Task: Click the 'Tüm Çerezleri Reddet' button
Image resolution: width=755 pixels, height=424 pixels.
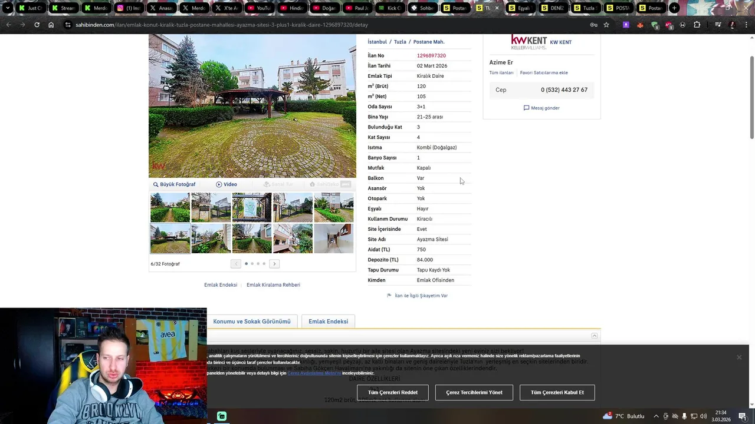Action: 393,392
